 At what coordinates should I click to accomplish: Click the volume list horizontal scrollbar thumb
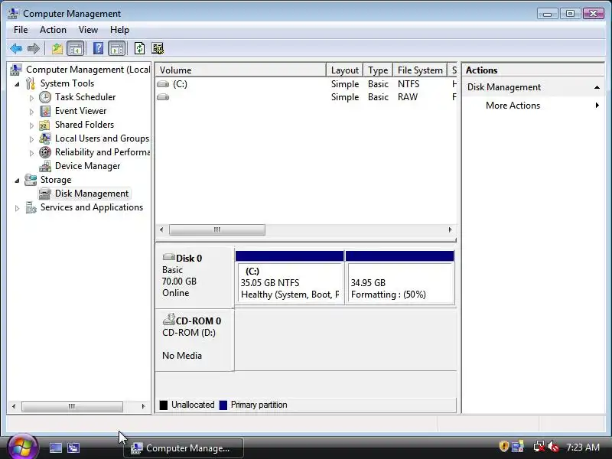pos(217,230)
